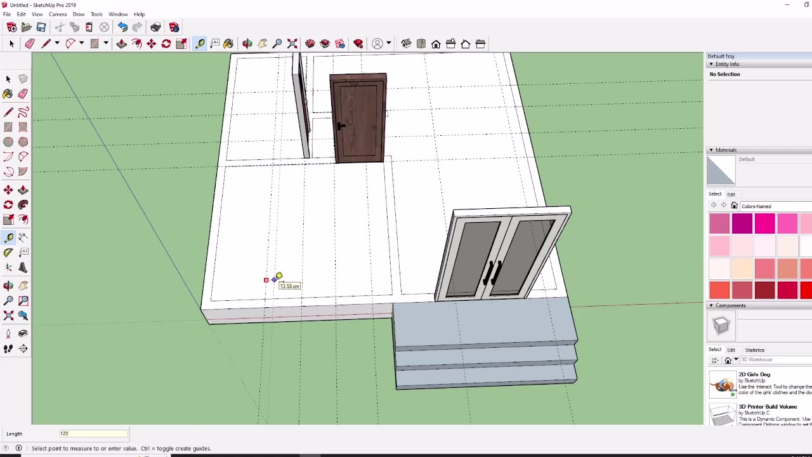812x457 pixels.
Task: Open the user account dropdown arrow
Action: coord(388,44)
